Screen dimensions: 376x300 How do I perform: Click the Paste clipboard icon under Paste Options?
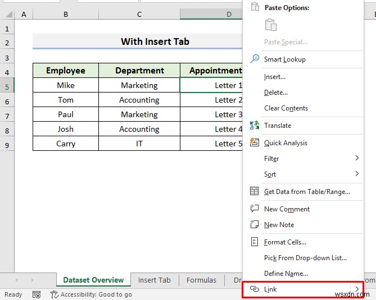(x=271, y=25)
